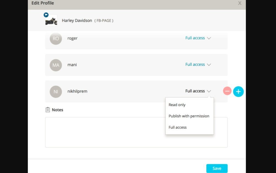Click the NI avatar for nikhilprem
Image resolution: width=276 pixels, height=173 pixels.
[x=56, y=92]
